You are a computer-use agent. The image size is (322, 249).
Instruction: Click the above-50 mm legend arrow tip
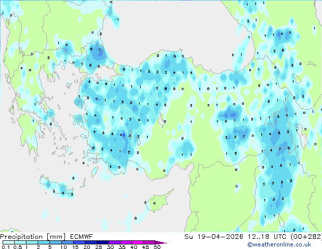click(x=161, y=242)
